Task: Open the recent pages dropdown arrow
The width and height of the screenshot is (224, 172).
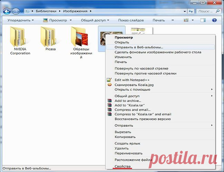Action: click(22, 11)
